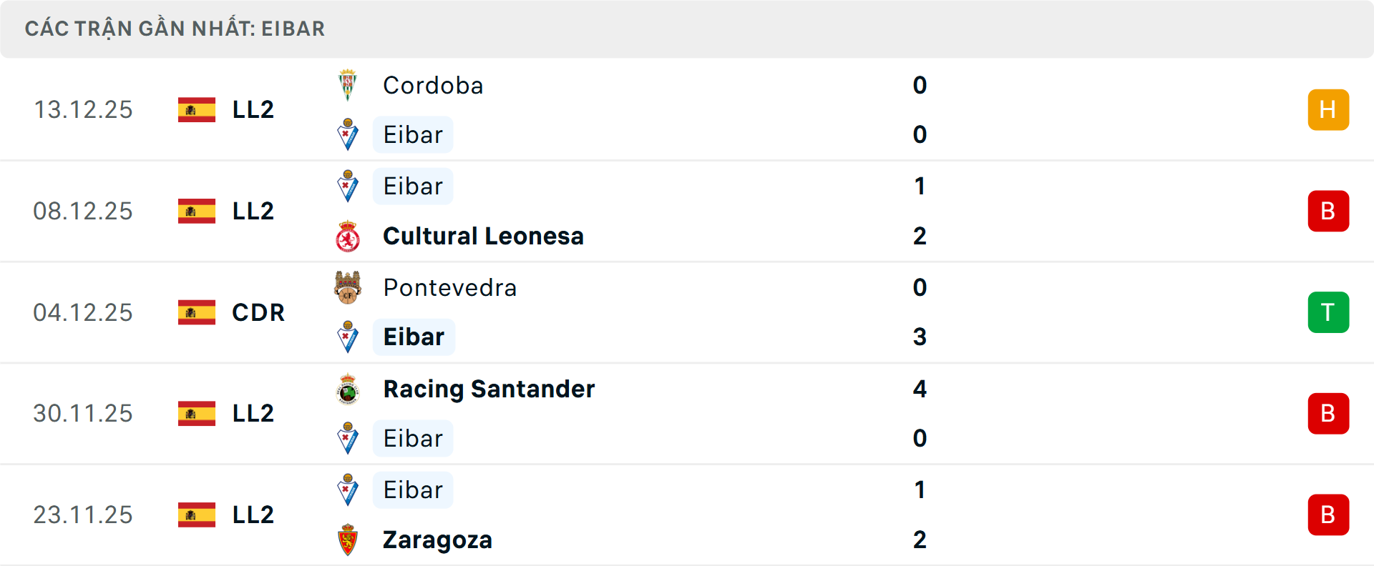Viewport: 1374px width, 566px height.
Task: Click the Racing Santander club crest
Action: pyautogui.click(x=348, y=389)
